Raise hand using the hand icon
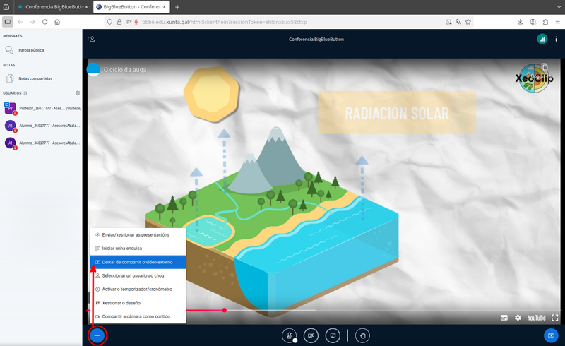 click(x=362, y=335)
